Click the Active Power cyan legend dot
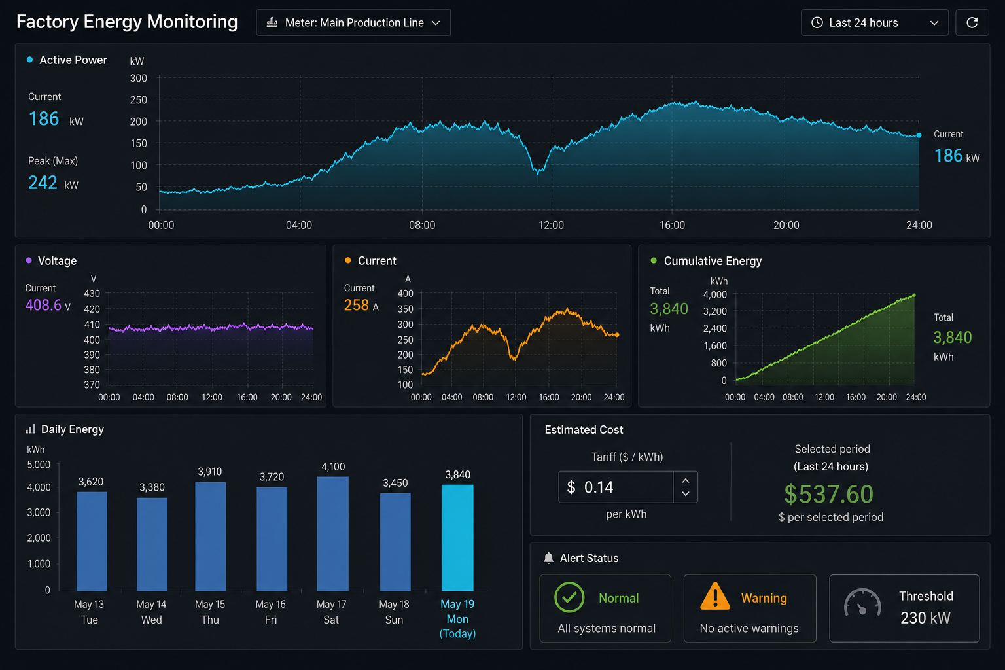This screenshot has width=1005, height=670. point(29,60)
